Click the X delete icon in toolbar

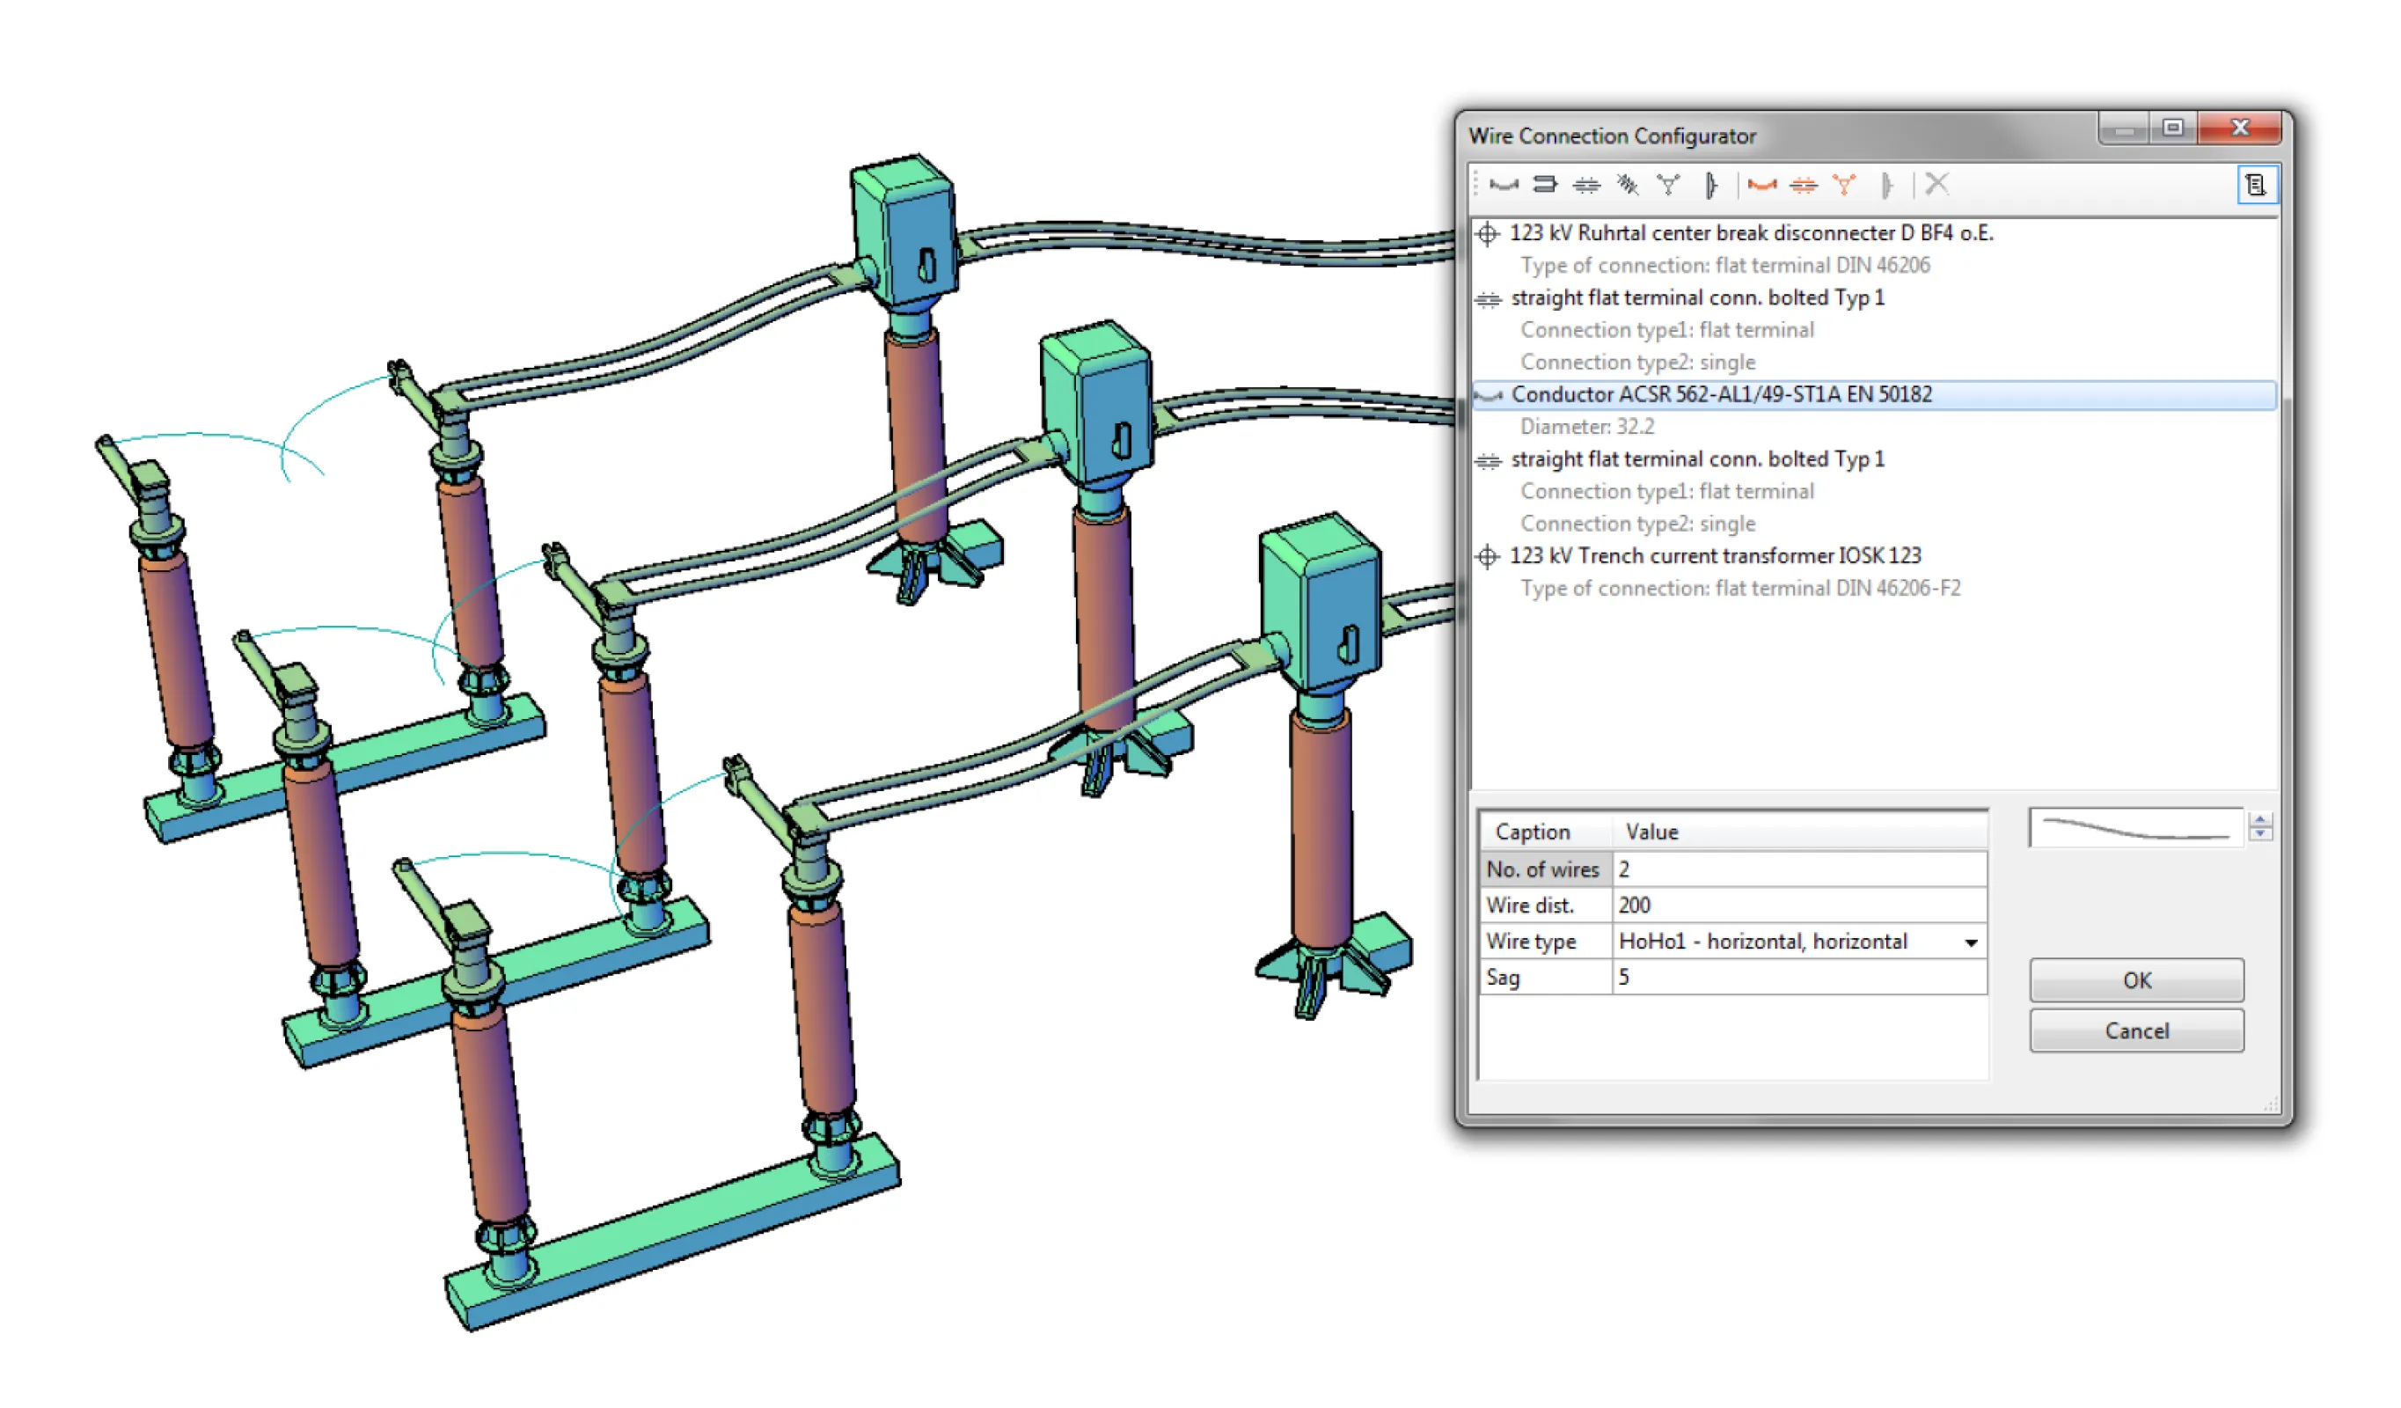point(1937,184)
